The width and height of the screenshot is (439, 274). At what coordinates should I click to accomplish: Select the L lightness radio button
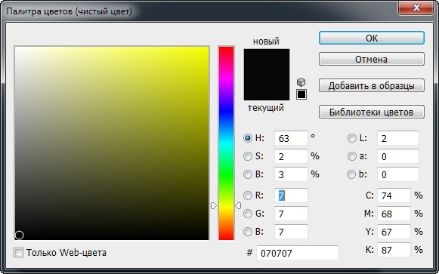(351, 138)
